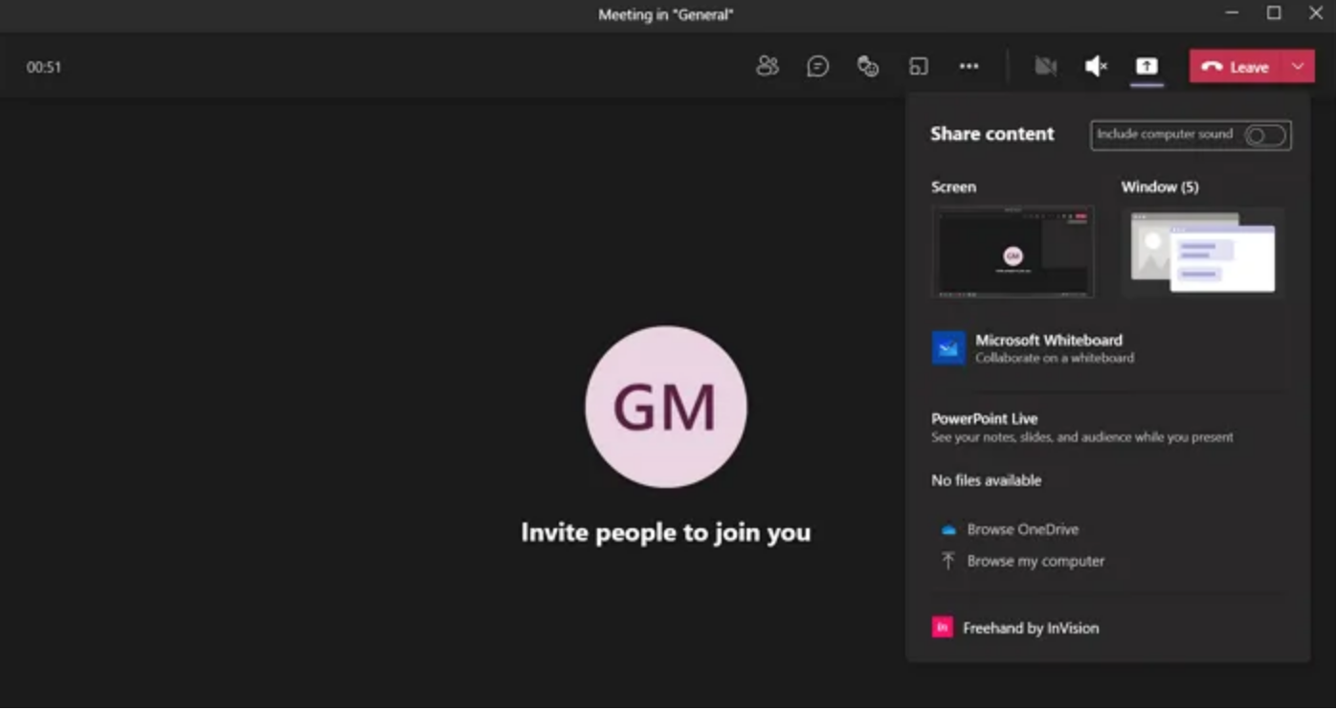This screenshot has height=710, width=1336.
Task: Minimize the meeting window
Action: [1232, 13]
